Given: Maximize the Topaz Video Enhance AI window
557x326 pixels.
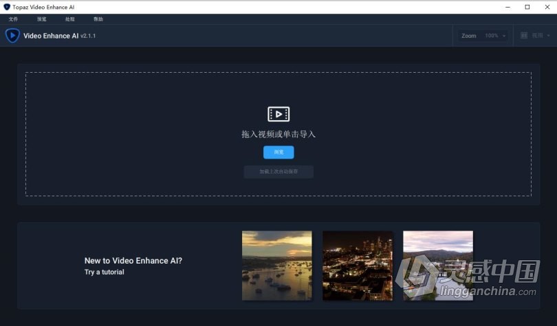Looking at the screenshot, I should point(527,7).
